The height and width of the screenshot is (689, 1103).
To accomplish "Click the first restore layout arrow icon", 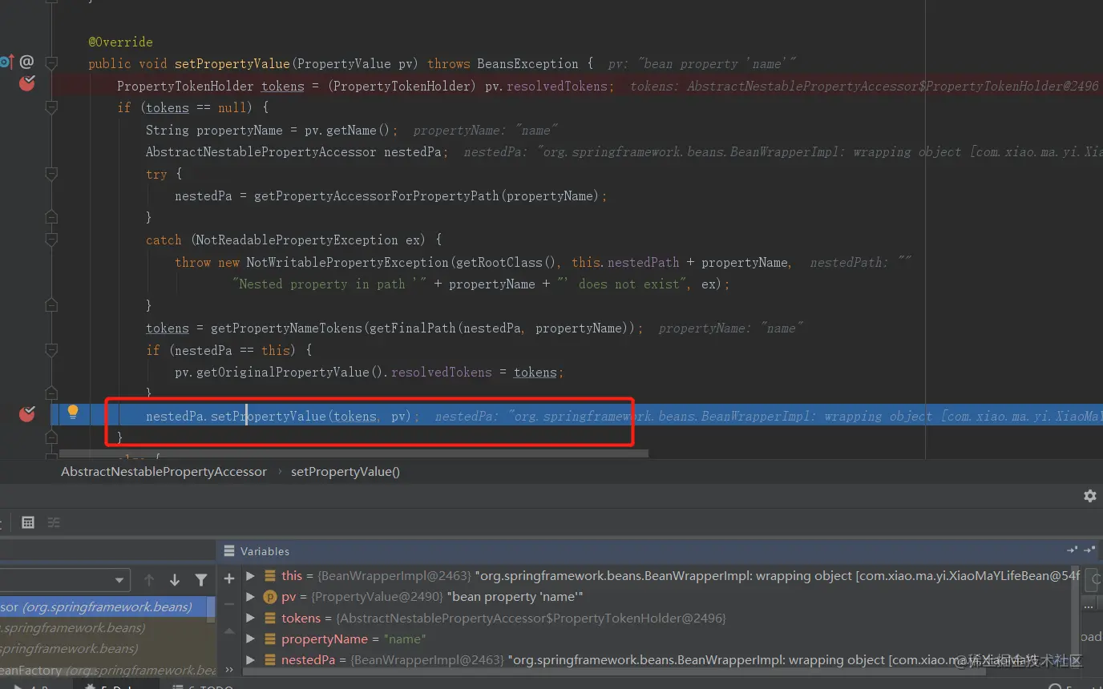I will coord(1073,550).
